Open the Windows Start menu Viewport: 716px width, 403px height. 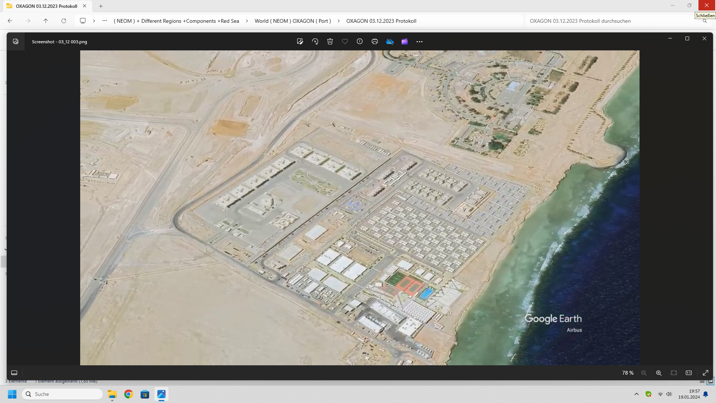(12, 394)
